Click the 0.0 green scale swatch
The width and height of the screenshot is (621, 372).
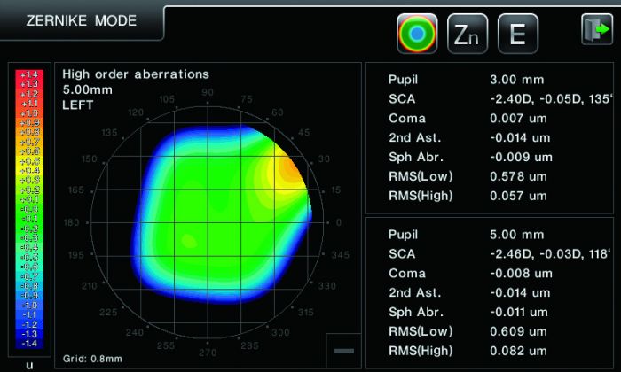(29, 210)
